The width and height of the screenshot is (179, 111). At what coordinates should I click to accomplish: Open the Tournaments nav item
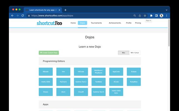click(96, 23)
